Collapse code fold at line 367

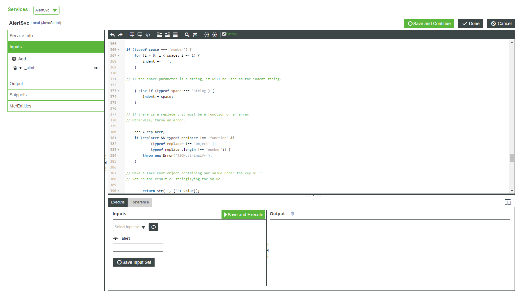coord(118,56)
